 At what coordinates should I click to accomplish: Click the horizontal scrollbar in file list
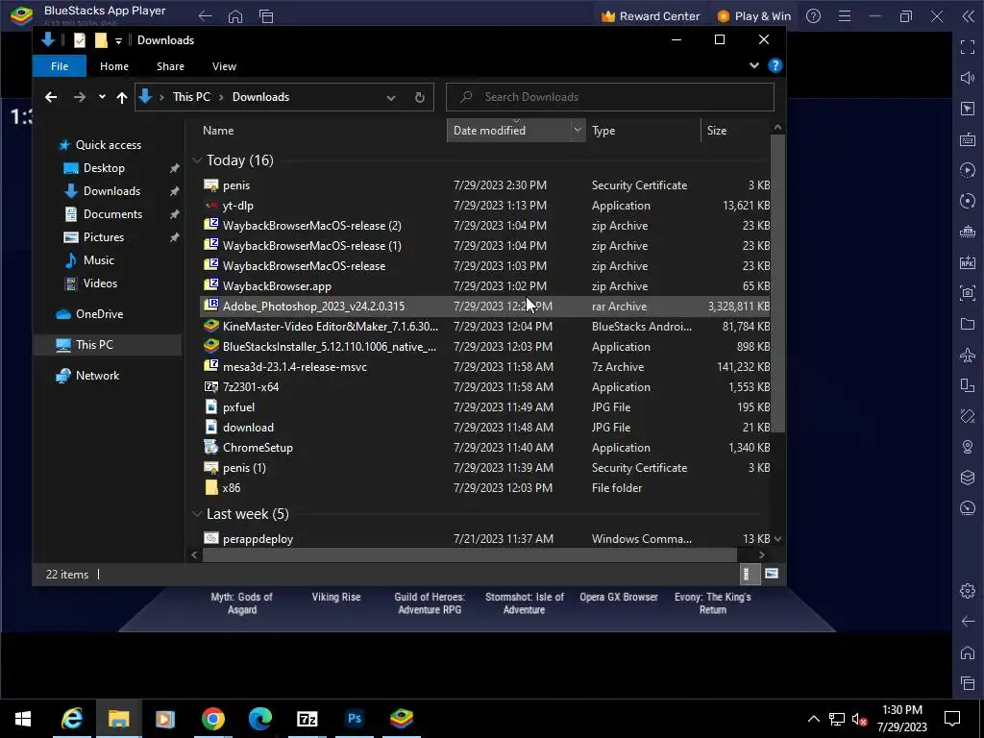469,554
